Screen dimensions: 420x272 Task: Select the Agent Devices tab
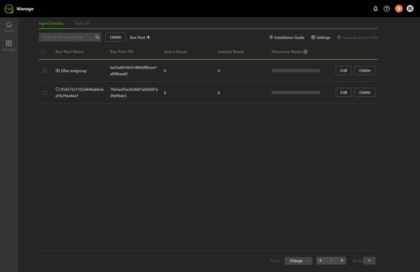click(x=51, y=23)
